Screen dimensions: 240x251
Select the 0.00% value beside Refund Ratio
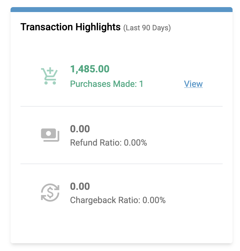(x=136, y=143)
